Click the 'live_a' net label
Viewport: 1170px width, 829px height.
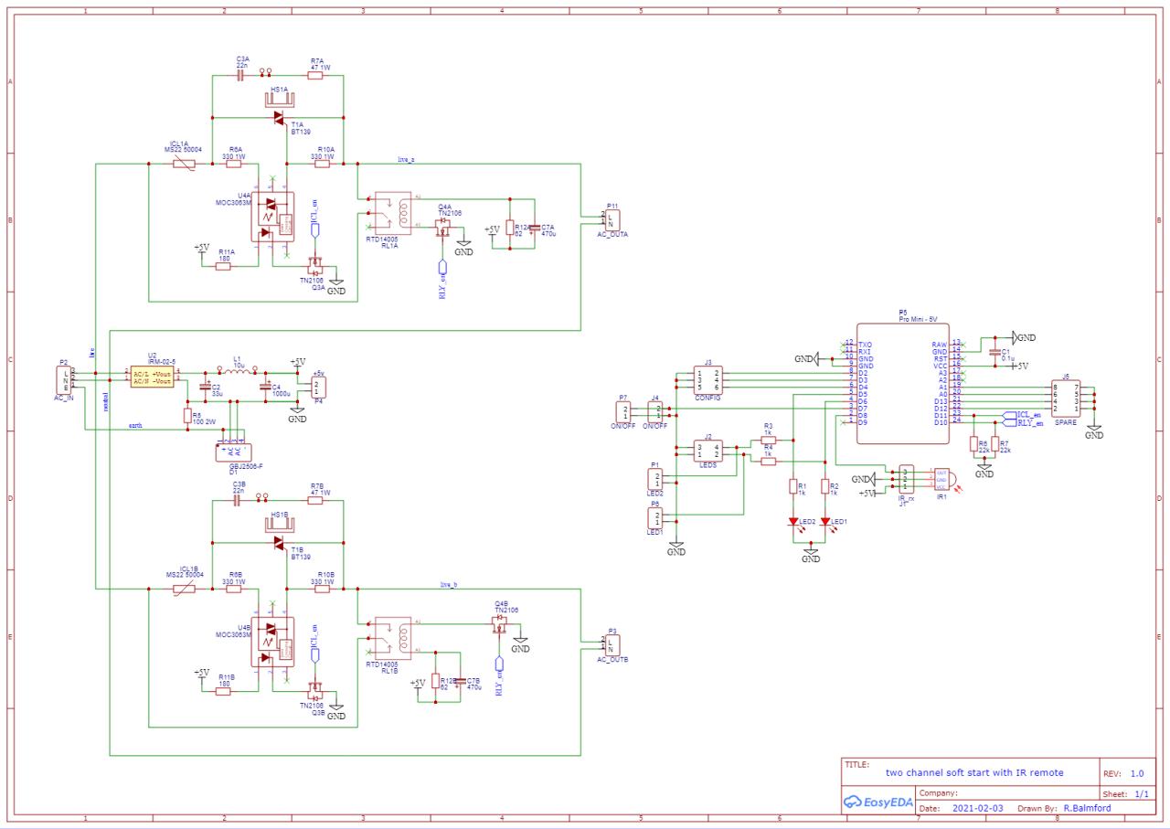pos(406,158)
